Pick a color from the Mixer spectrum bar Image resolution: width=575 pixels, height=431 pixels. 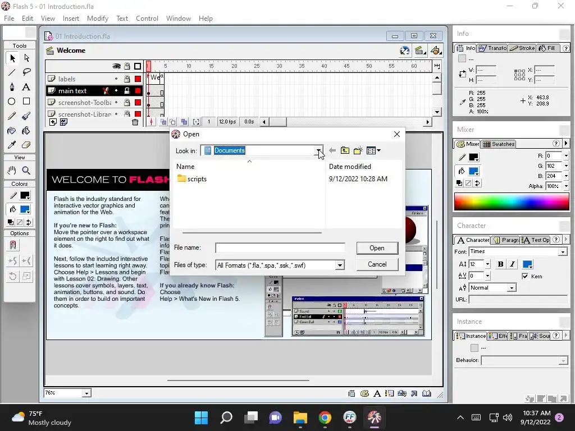[x=512, y=201]
